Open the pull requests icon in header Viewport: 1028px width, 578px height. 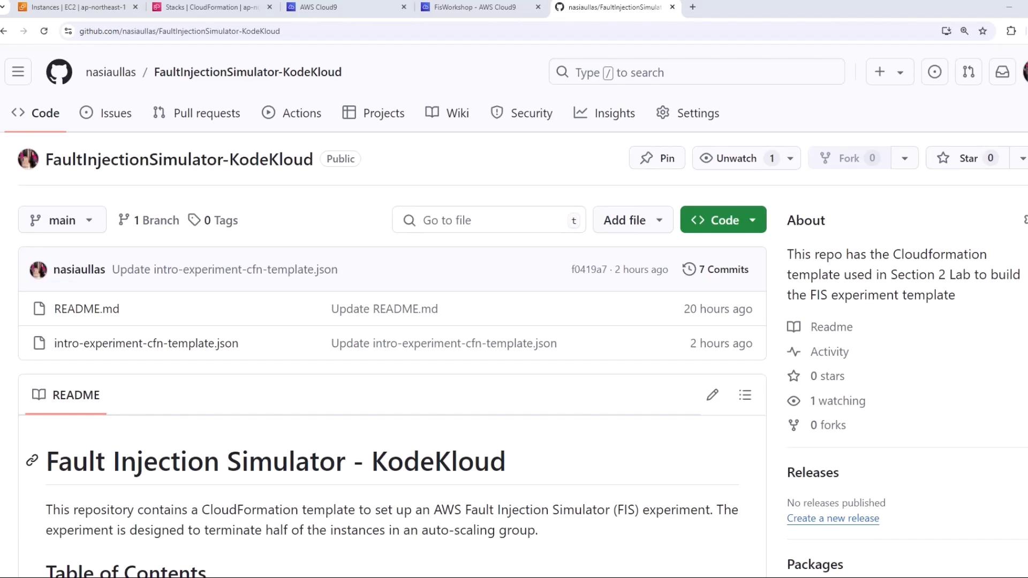968,72
